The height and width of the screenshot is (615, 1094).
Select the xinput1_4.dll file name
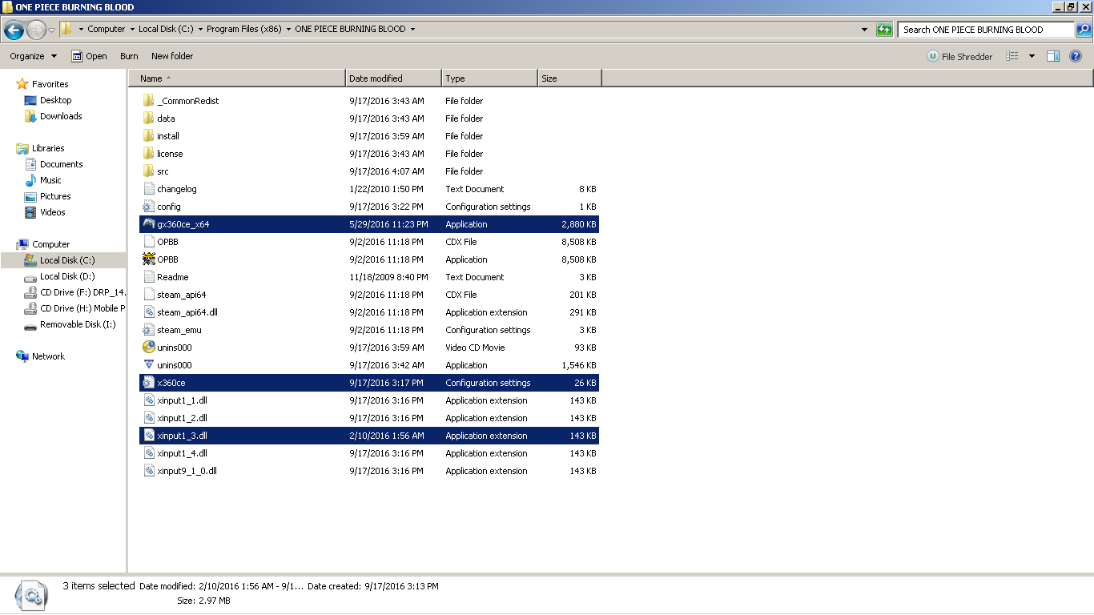pyautogui.click(x=183, y=453)
